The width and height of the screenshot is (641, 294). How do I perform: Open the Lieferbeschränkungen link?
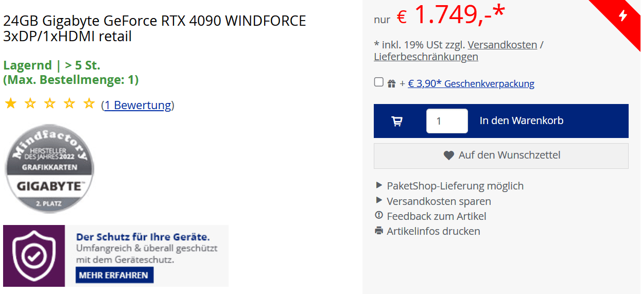(x=426, y=57)
